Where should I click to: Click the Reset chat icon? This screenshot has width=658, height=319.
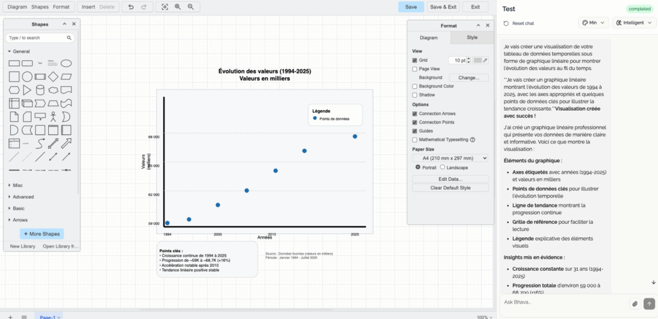506,23
